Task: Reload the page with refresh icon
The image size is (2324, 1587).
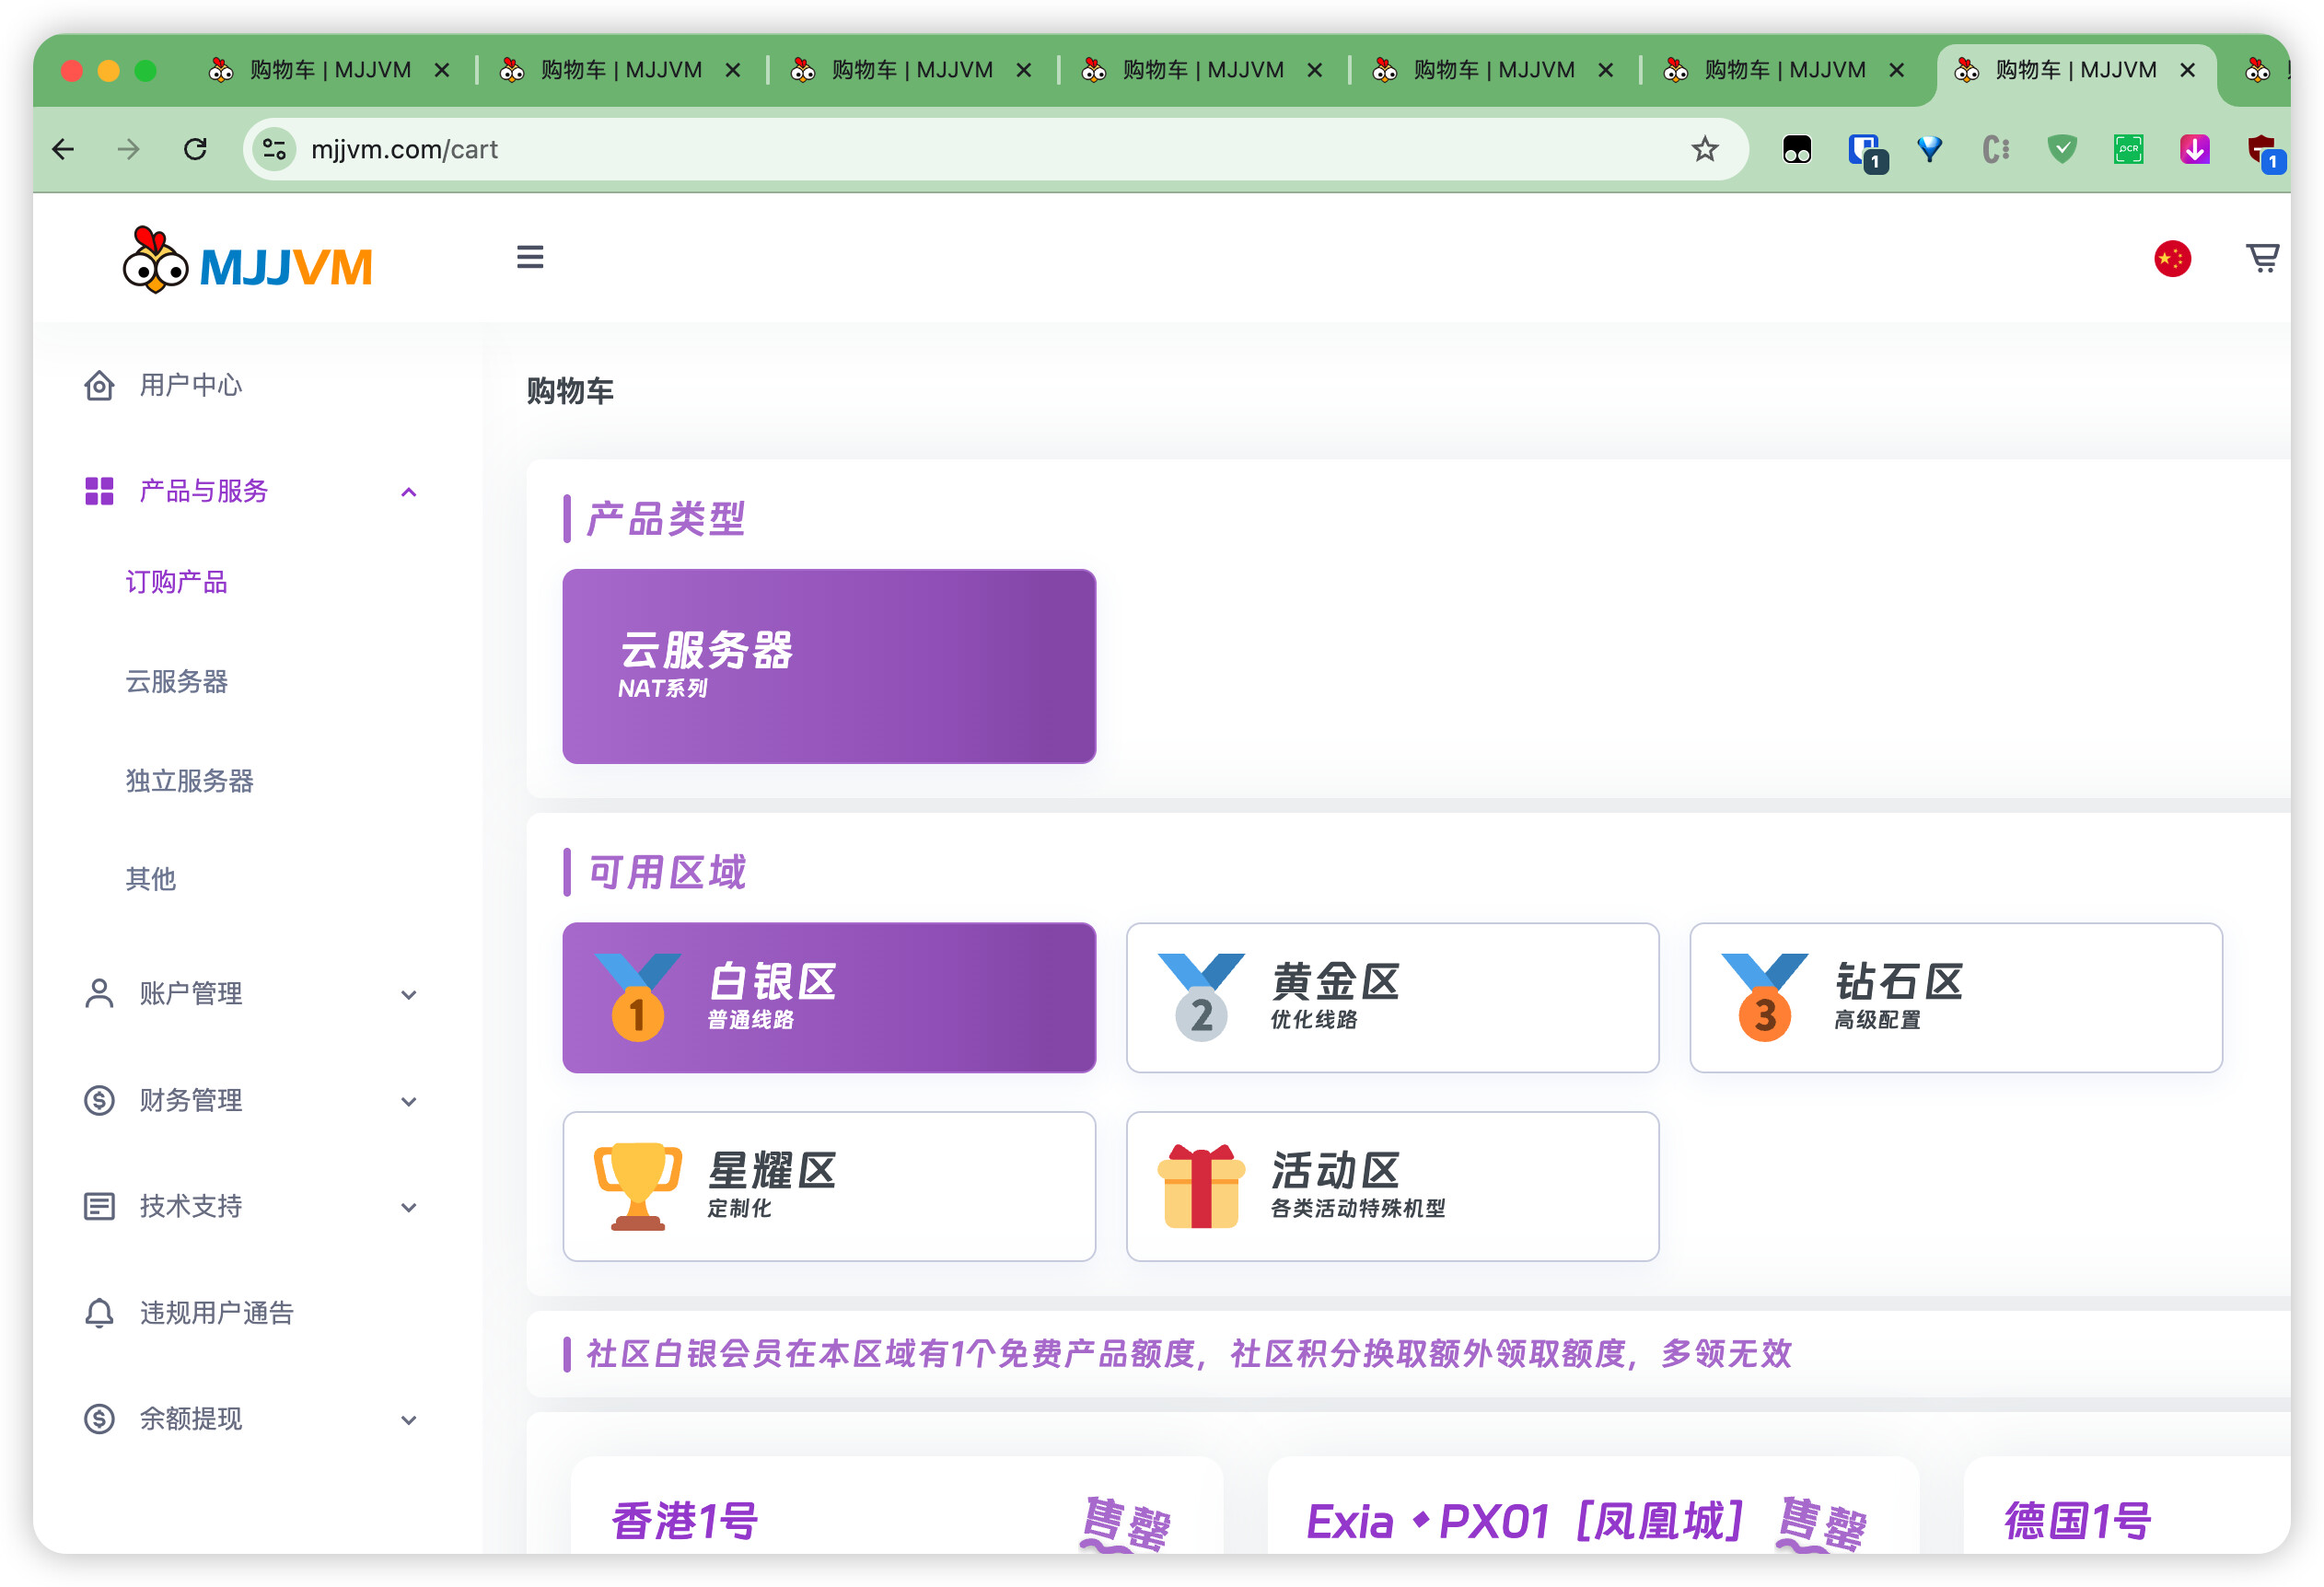Action: [x=196, y=150]
